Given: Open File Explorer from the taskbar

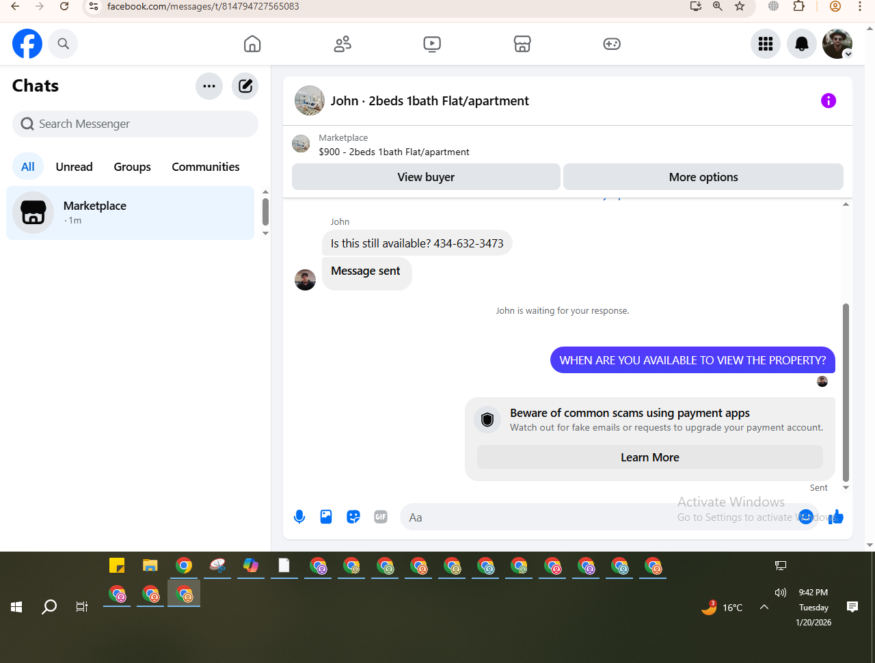Looking at the screenshot, I should pos(150,565).
